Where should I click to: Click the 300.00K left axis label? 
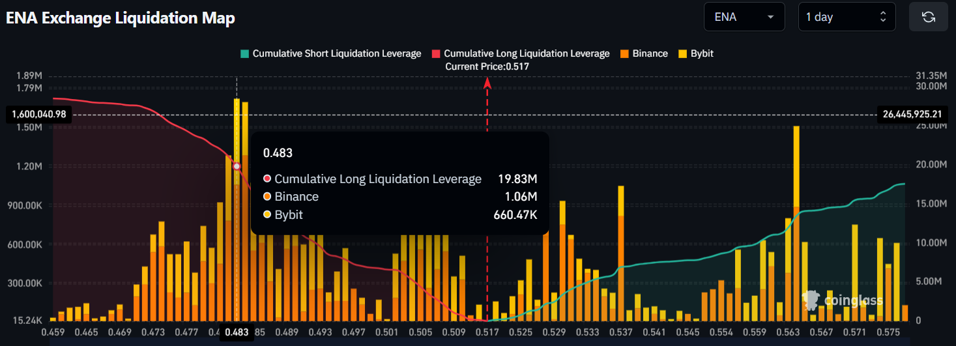click(25, 283)
